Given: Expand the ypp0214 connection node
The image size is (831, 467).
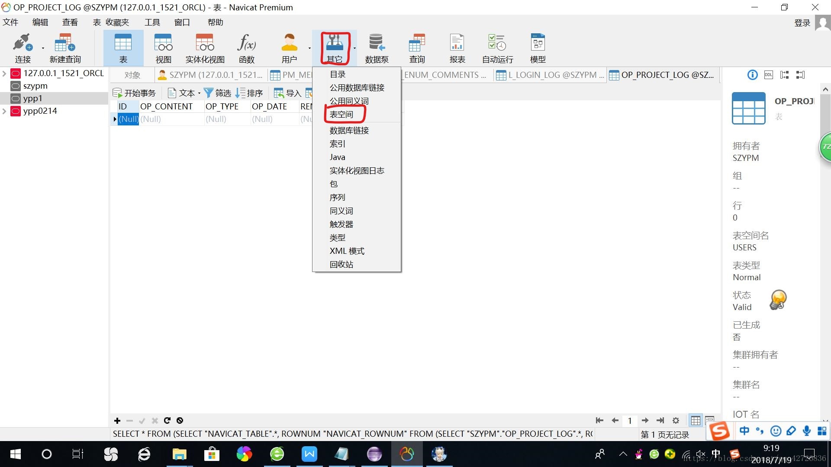Looking at the screenshot, I should click(x=4, y=111).
